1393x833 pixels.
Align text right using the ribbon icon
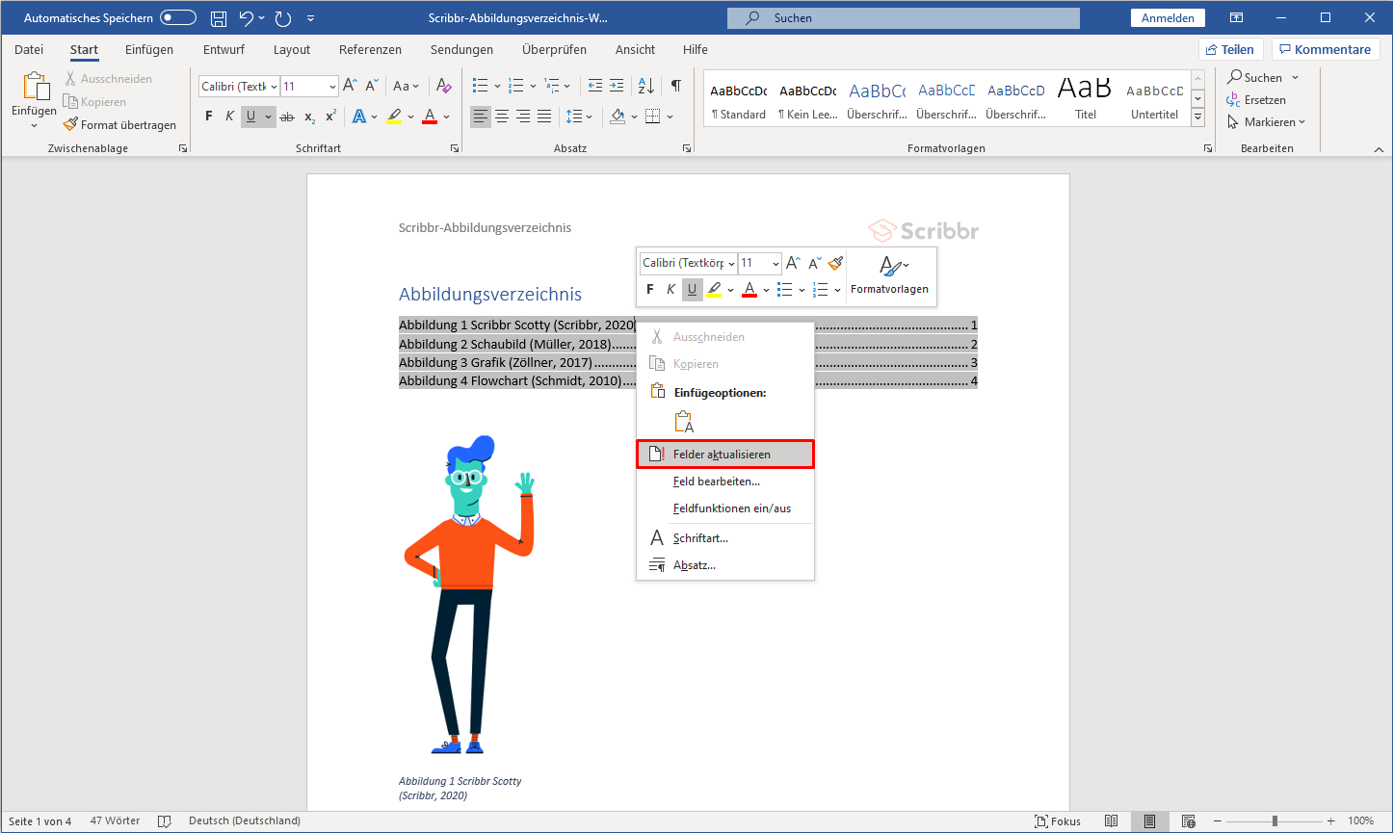click(523, 117)
